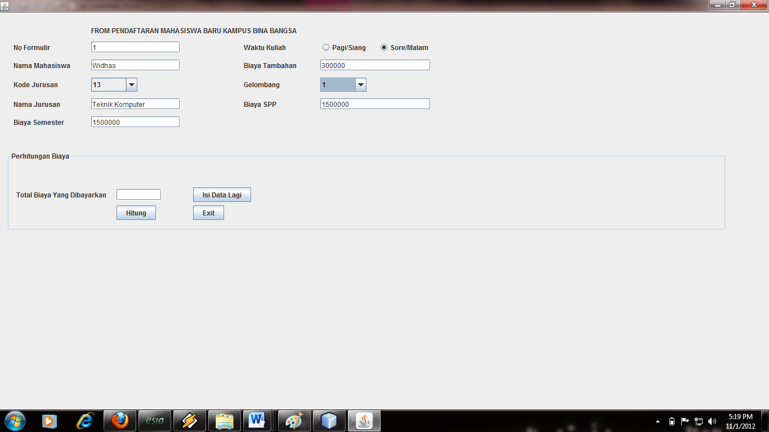
Task: Click the Hitung button
Action: click(136, 213)
